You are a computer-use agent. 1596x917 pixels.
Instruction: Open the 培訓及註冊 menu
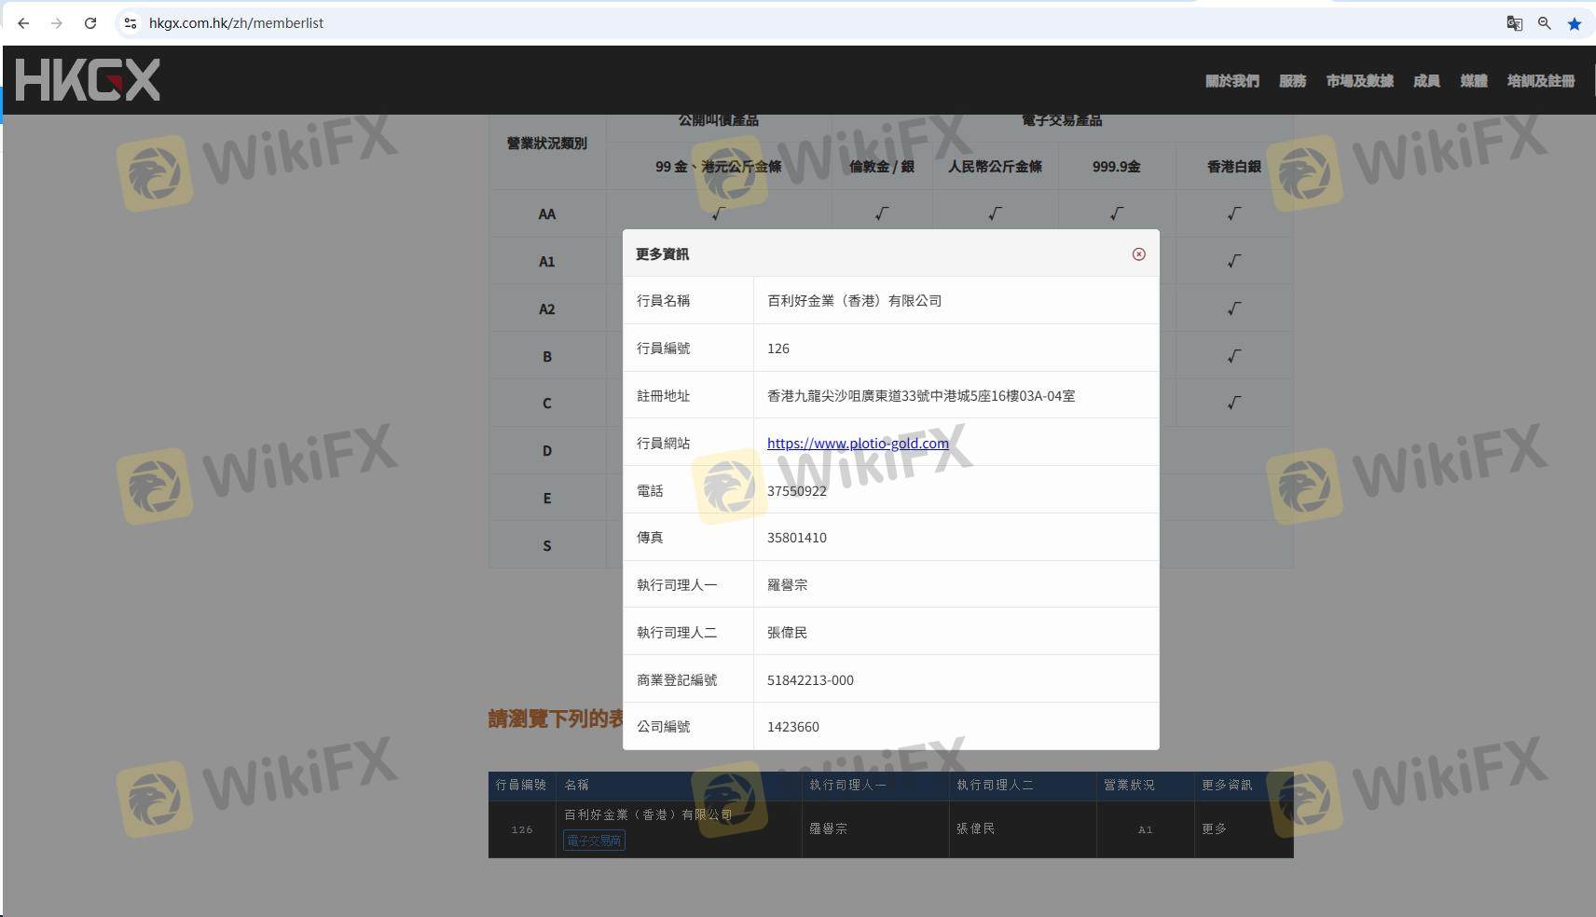click(x=1540, y=81)
